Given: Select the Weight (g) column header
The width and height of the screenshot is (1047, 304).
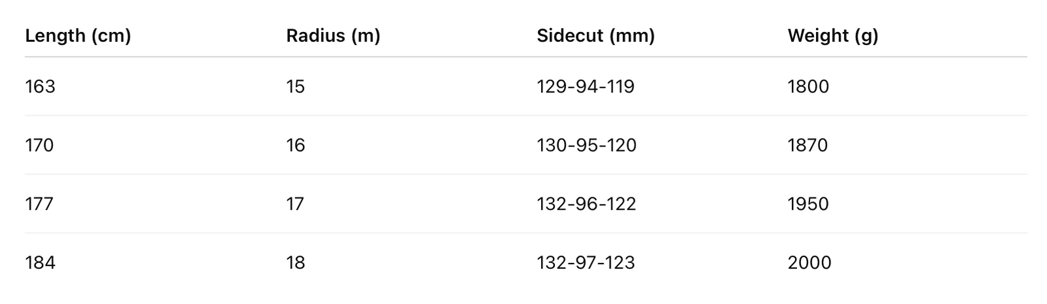Looking at the screenshot, I should tap(833, 36).
